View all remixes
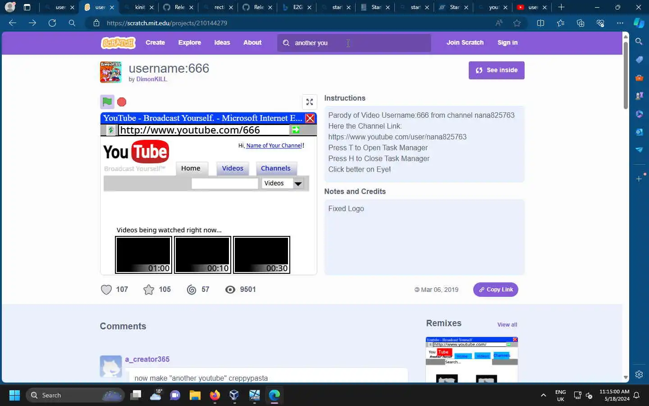649x406 pixels. coord(507,324)
